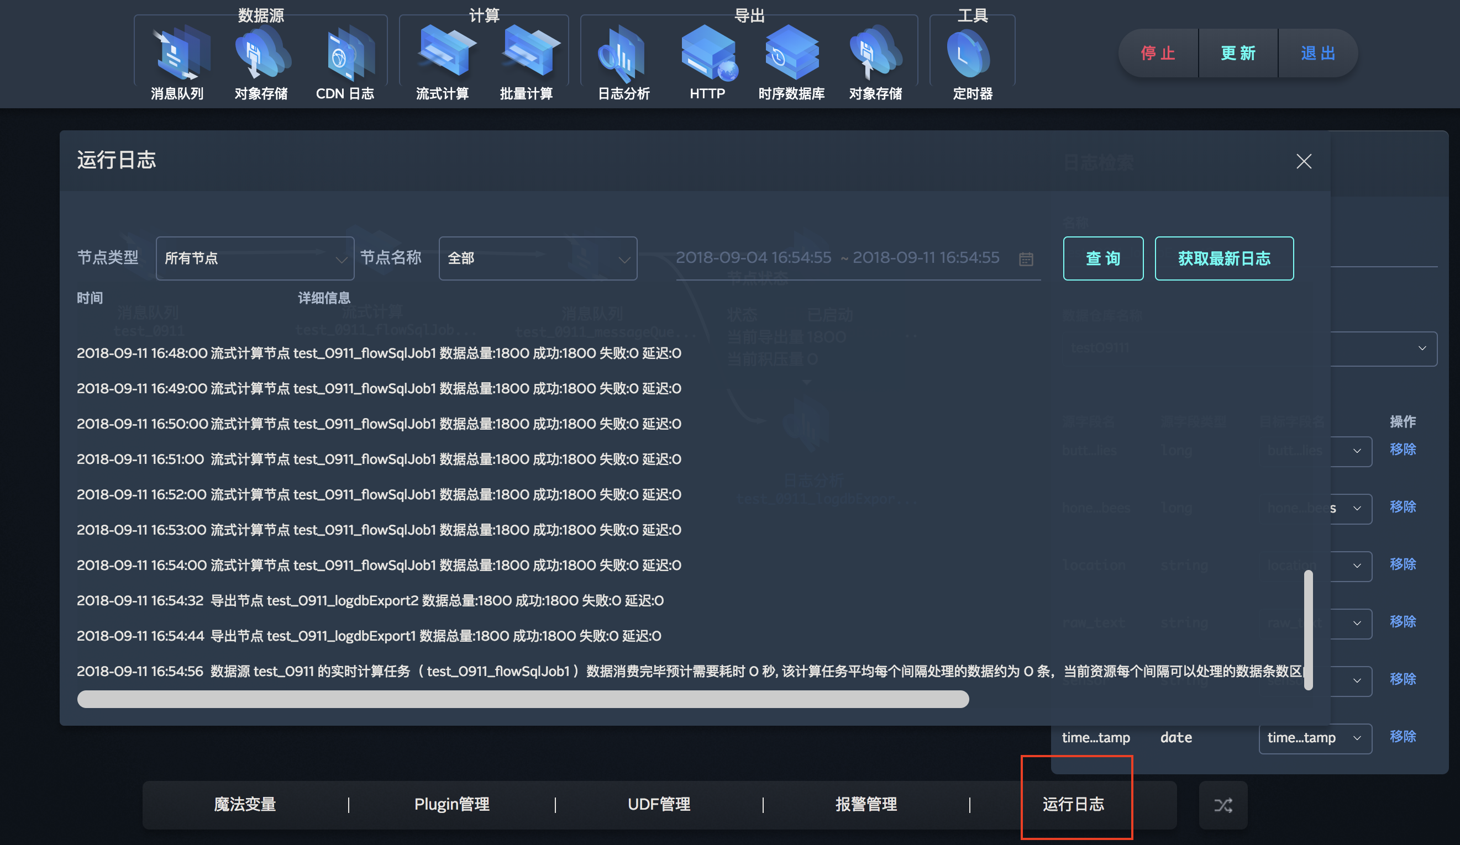The height and width of the screenshot is (845, 1460).
Task: Select the 16:54:56 数据源 test_0911 log entry
Action: [690, 671]
